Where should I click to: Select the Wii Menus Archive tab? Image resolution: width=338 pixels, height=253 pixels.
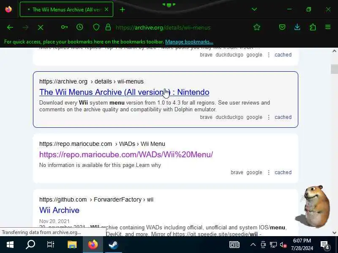[66, 9]
